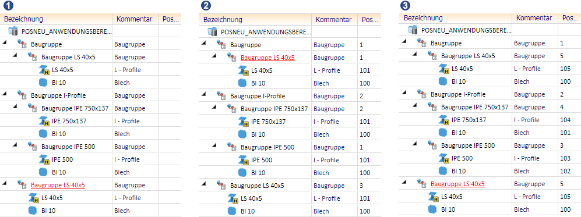This screenshot has height=217, width=581.
Task: Click the top-level Baugruppe assembly icon in panel 3
Action: tap(421, 43)
